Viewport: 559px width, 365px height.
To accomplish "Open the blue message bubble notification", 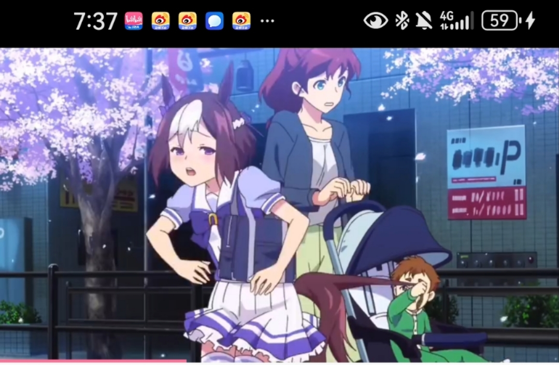I will (214, 21).
